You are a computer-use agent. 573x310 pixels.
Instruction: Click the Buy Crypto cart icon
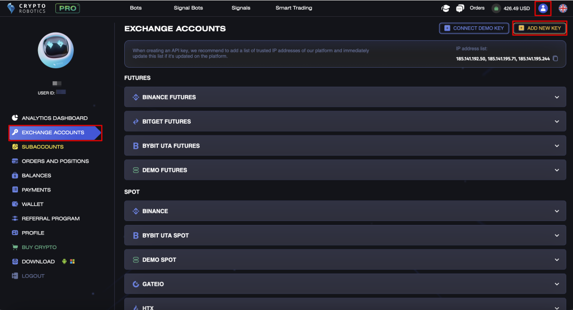click(x=15, y=247)
